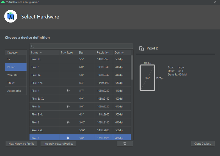220x156 pixels.
Task: Click the 400dpi density cell
Action: pos(122,99)
